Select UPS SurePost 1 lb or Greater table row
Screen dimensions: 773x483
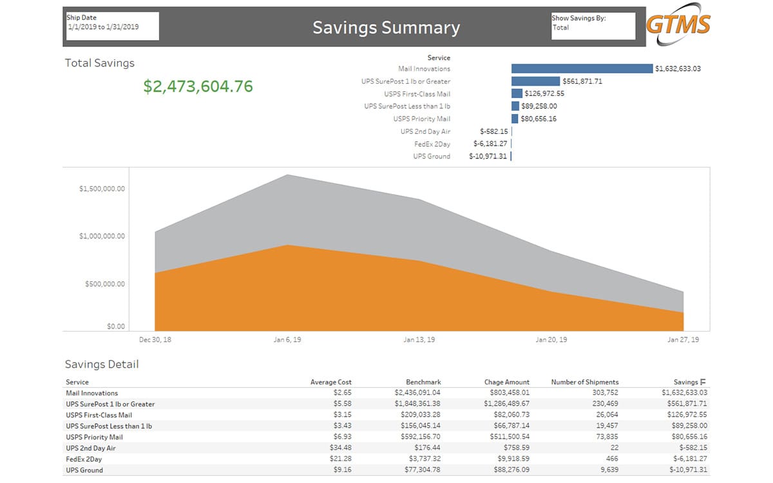(x=386, y=404)
